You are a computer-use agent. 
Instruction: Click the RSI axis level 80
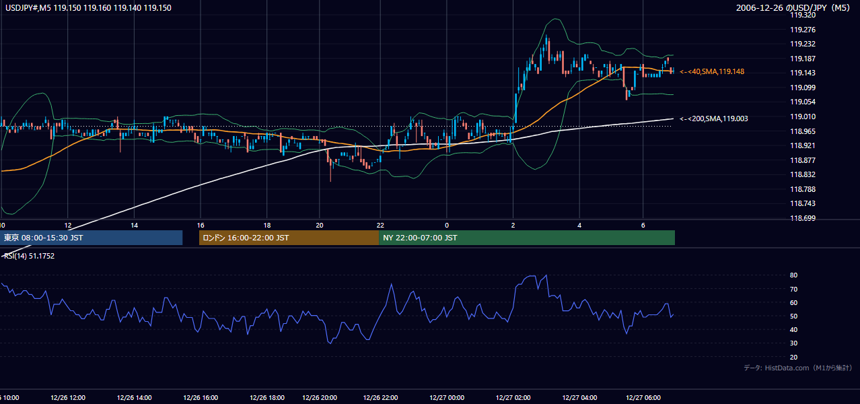[x=793, y=275]
